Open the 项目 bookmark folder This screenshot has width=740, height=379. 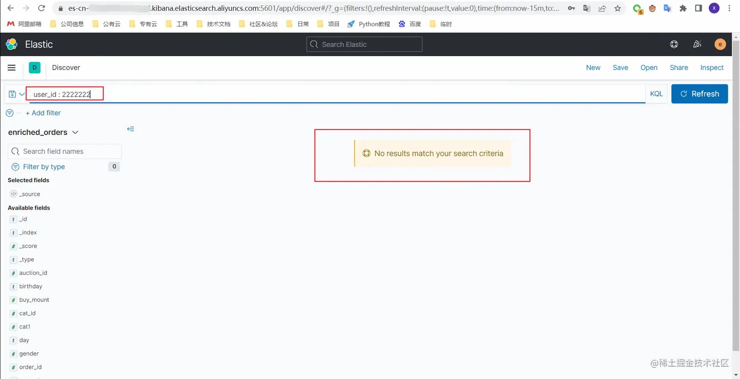click(x=328, y=24)
